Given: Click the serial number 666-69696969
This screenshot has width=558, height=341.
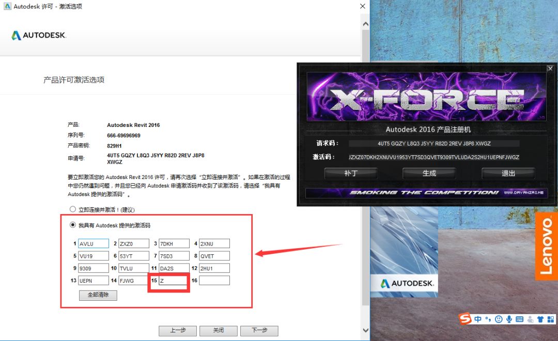Looking at the screenshot, I should click(x=123, y=135).
